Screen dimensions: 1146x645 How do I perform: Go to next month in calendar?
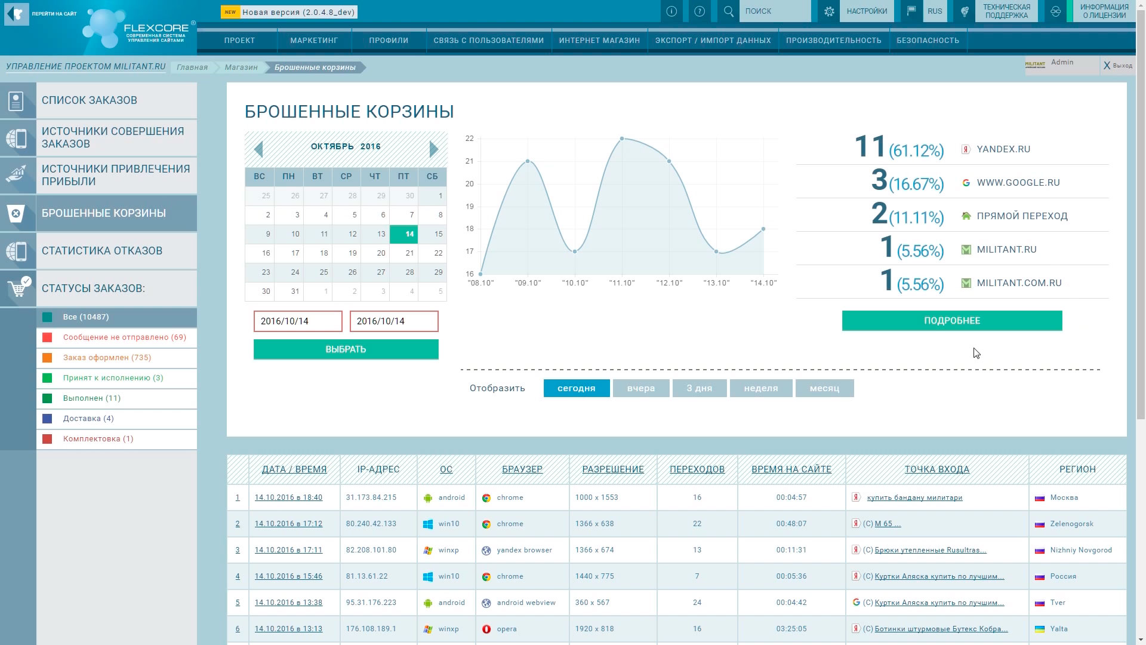point(434,149)
